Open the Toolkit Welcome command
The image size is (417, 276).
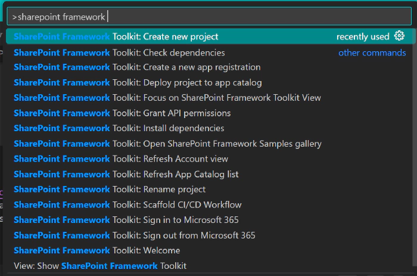pyautogui.click(x=97, y=250)
